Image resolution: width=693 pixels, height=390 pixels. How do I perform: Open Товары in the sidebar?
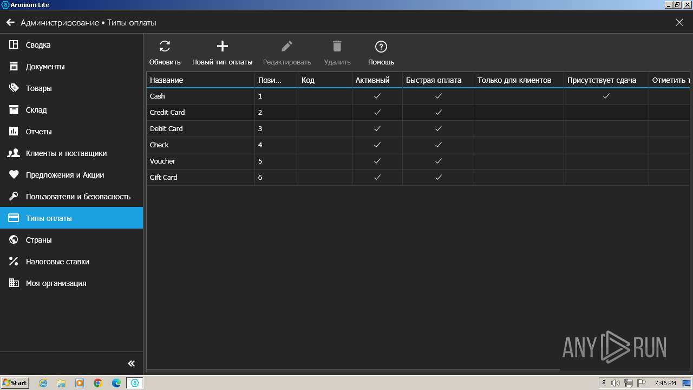71,88
